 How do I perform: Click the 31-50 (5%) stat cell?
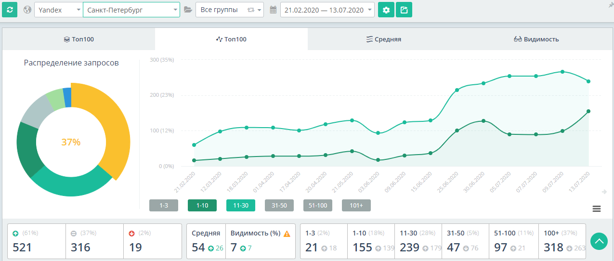(465, 241)
